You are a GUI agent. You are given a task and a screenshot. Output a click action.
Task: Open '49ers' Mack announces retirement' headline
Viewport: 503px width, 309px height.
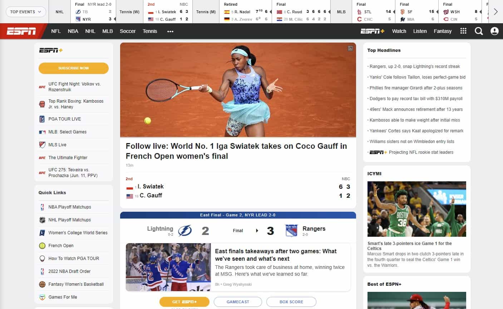(416, 109)
